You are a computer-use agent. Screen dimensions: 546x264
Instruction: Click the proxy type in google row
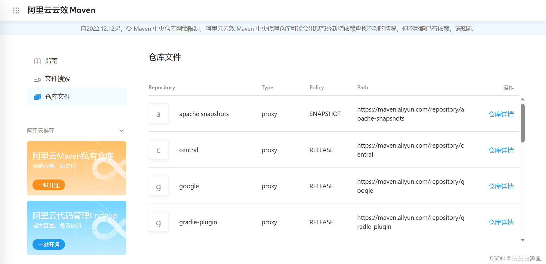click(269, 186)
